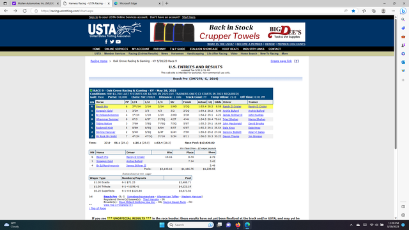This screenshot has width=409, height=230.
Task: Open the Windows Start button
Action: tap(162, 225)
